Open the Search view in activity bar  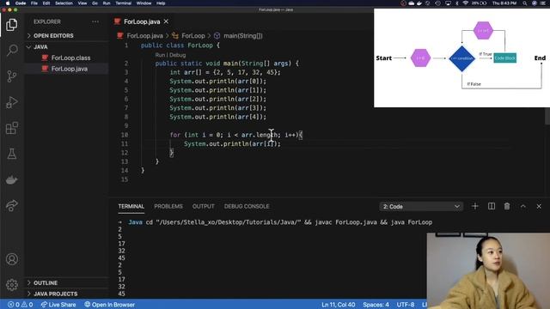[11, 51]
